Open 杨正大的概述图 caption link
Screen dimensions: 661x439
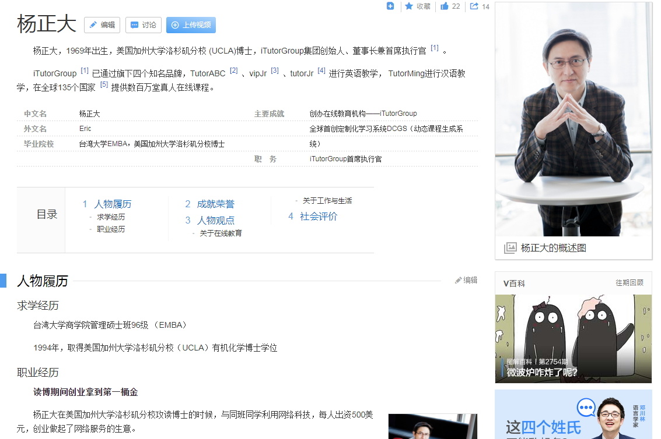click(554, 248)
